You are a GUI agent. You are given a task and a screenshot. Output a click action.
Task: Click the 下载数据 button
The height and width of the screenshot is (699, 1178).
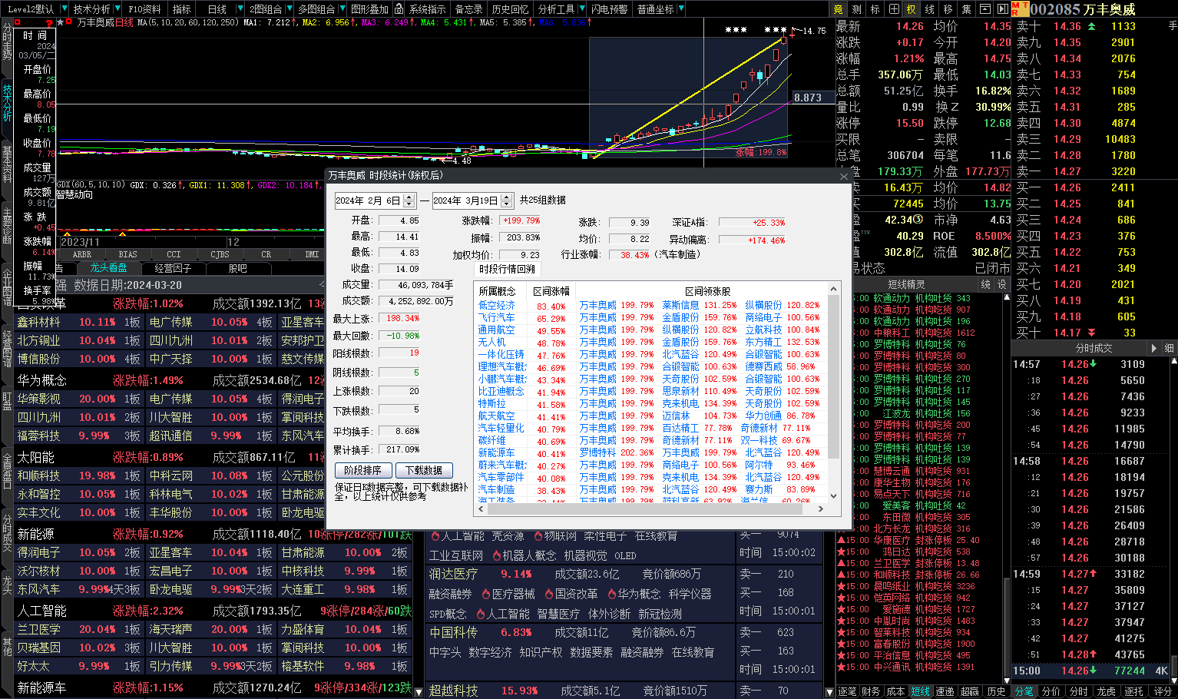(424, 470)
